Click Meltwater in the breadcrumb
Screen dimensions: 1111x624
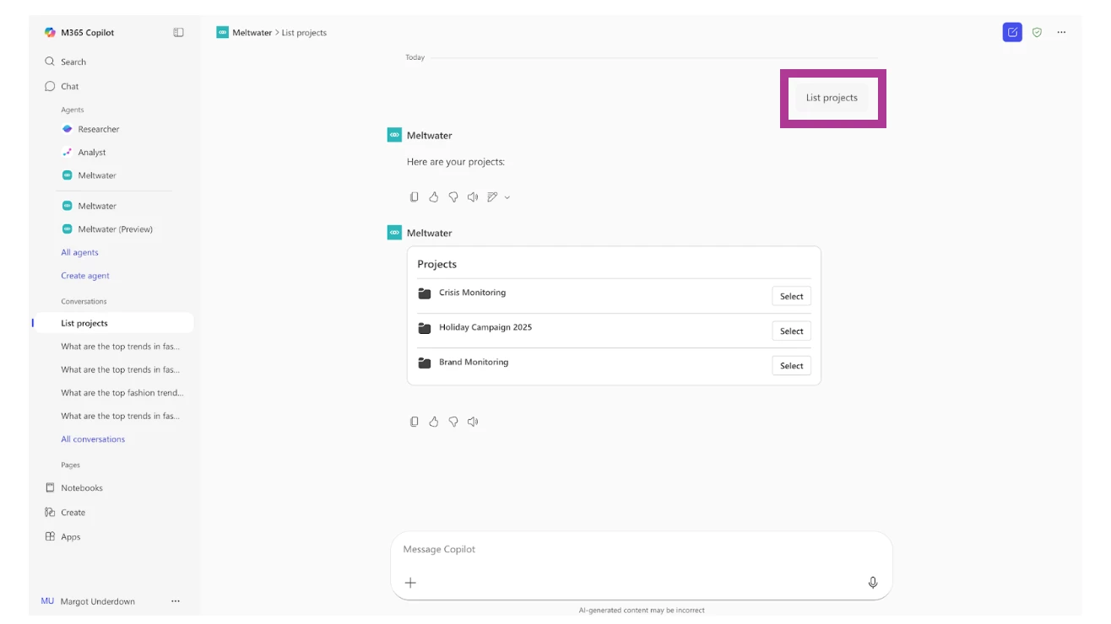252,33
